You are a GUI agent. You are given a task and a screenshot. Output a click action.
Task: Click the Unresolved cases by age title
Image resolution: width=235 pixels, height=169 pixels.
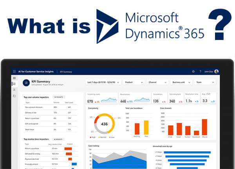point(163,146)
